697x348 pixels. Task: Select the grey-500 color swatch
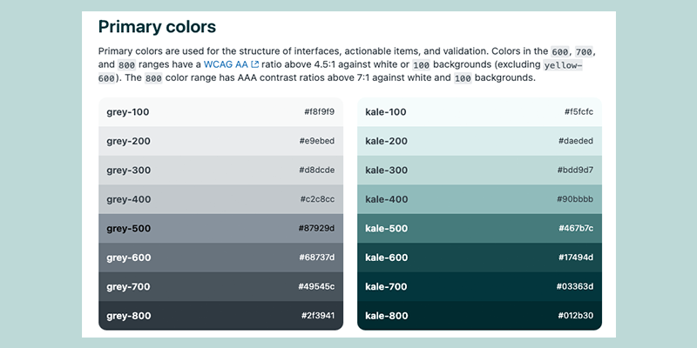click(221, 229)
